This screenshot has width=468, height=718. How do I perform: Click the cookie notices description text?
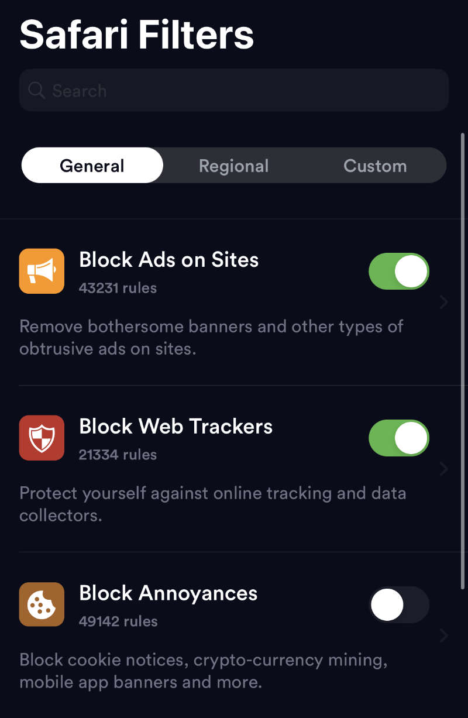[x=204, y=671]
